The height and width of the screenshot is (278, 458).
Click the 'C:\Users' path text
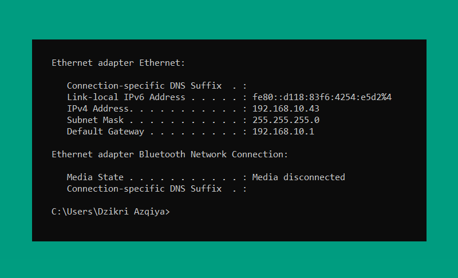tap(72, 212)
